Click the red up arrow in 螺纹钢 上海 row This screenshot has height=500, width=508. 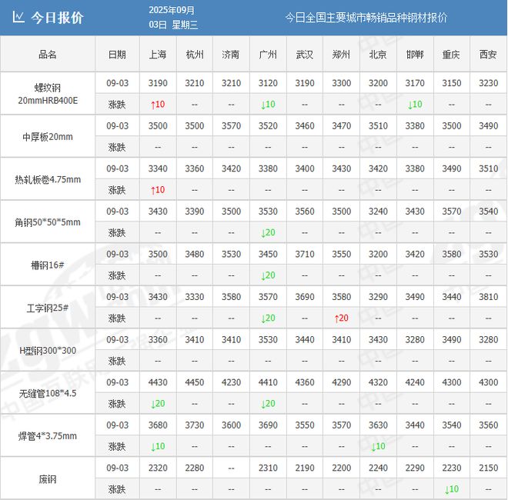(152, 104)
